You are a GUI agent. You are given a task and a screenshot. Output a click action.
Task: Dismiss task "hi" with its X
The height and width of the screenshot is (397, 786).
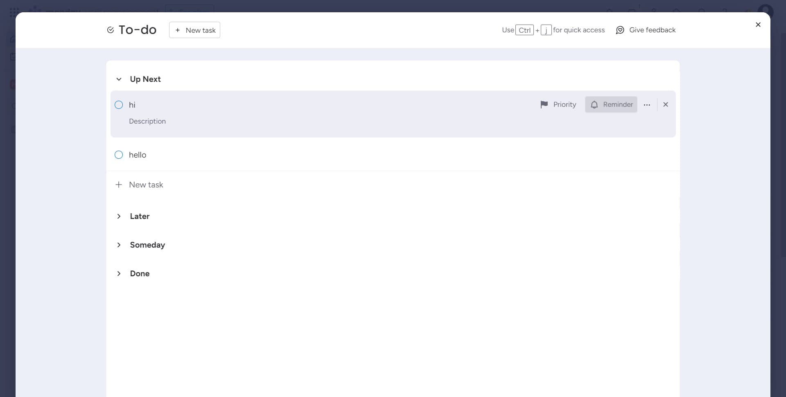(666, 104)
